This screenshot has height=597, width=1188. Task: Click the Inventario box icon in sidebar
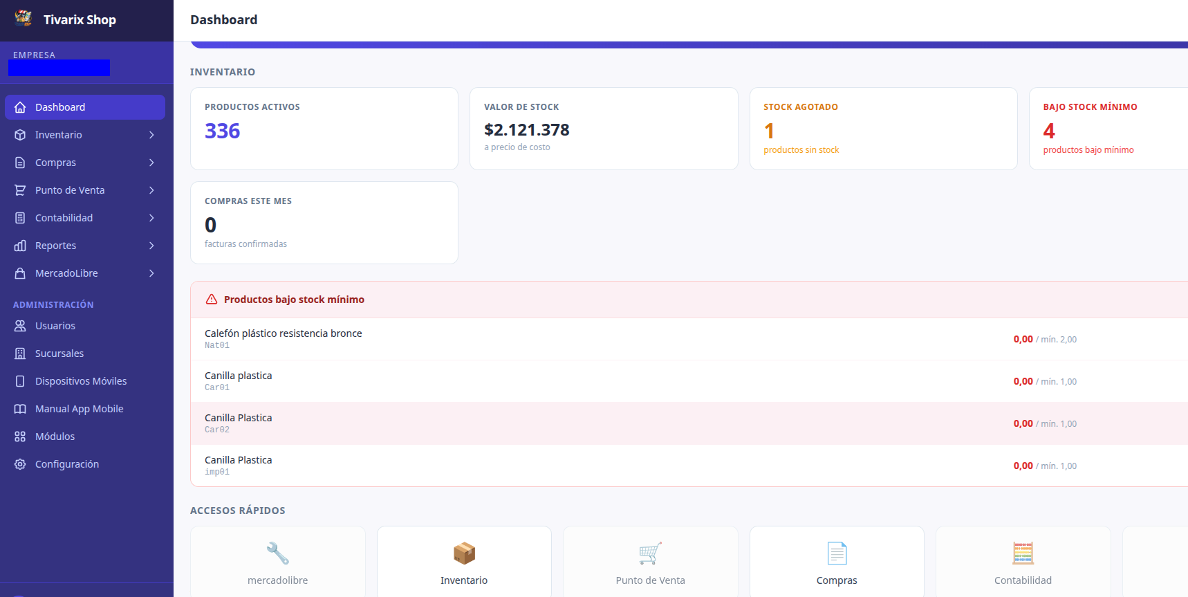point(20,135)
